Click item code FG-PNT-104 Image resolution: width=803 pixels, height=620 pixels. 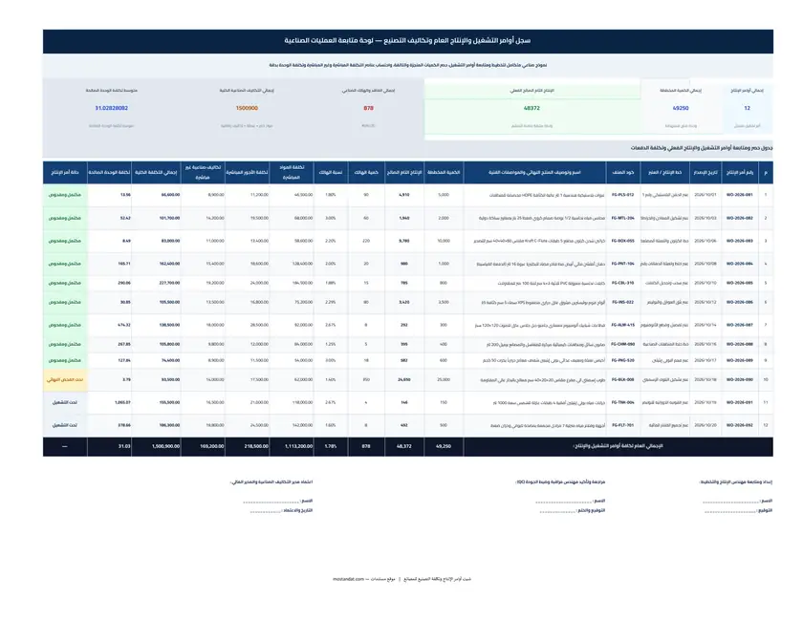(622, 264)
